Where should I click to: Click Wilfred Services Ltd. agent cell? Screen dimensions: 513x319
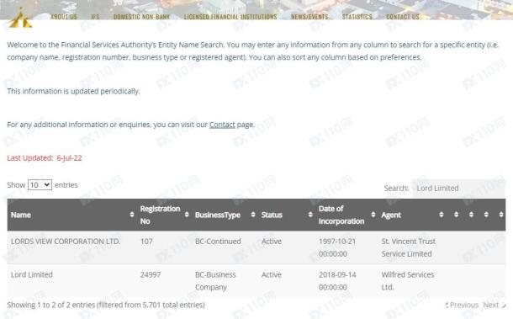pos(408,281)
